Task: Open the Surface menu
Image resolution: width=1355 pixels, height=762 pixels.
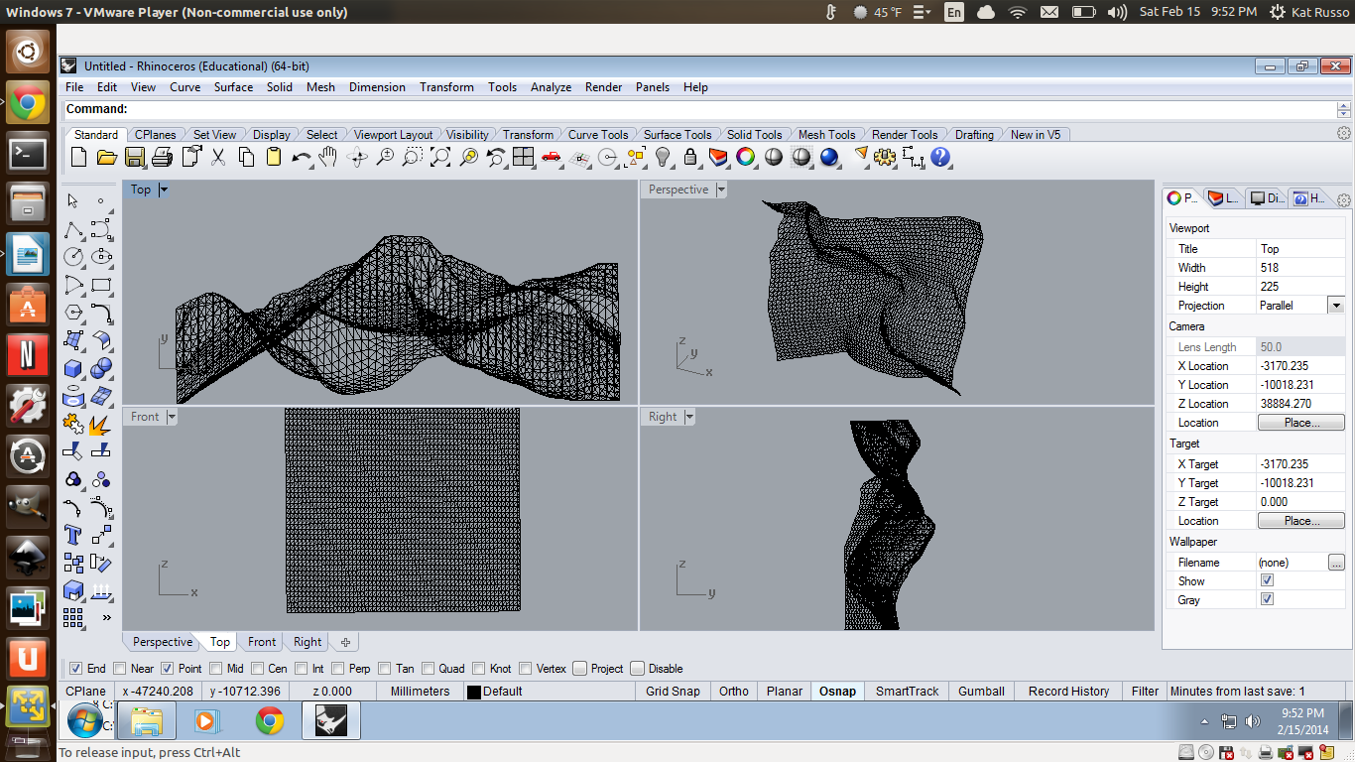Action: pos(233,87)
